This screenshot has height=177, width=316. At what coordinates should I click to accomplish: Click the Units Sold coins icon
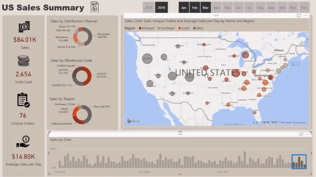23,61
